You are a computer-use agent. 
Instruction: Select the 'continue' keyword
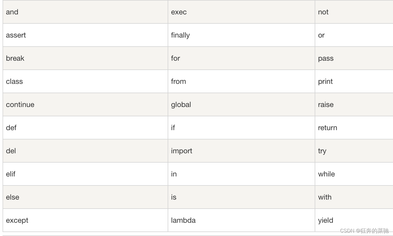click(20, 105)
